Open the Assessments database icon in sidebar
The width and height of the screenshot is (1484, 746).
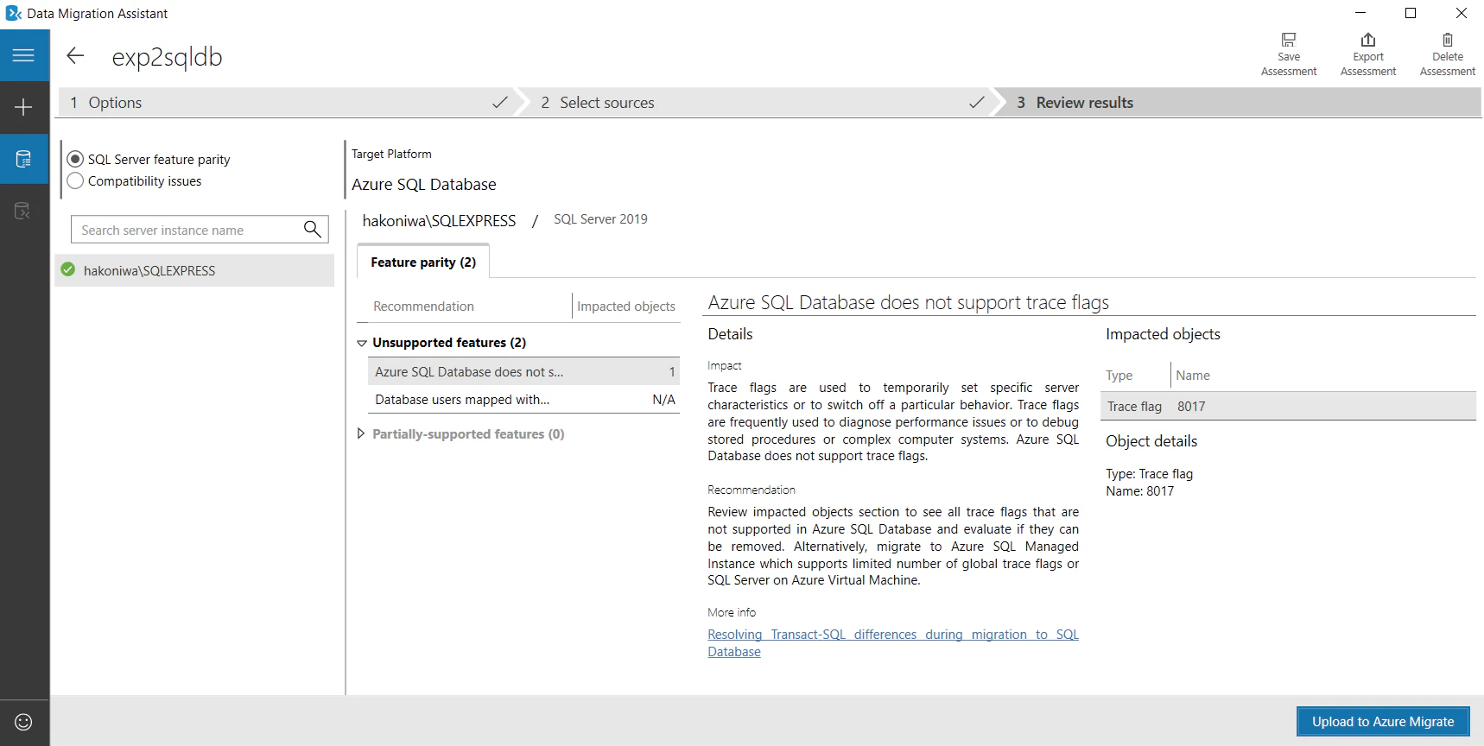[x=24, y=159]
